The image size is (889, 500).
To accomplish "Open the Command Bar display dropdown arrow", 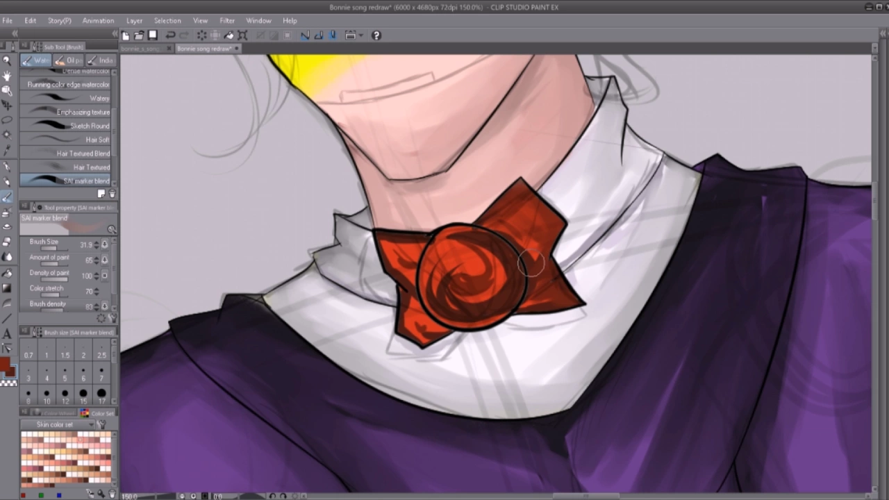I will pyautogui.click(x=361, y=35).
